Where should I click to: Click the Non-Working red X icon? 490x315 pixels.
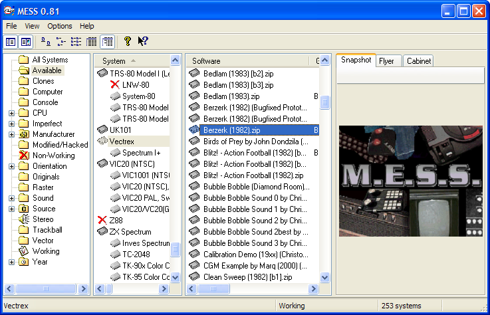pyautogui.click(x=24, y=156)
